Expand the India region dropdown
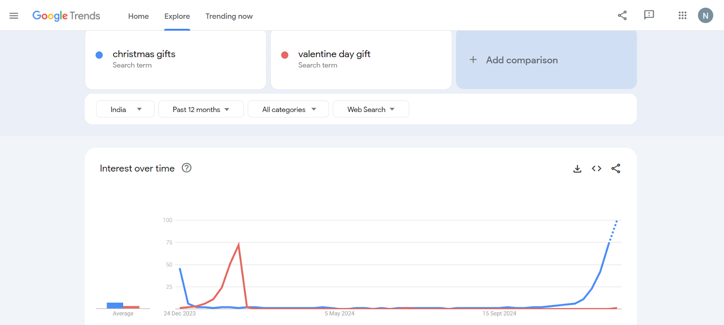 (x=125, y=109)
